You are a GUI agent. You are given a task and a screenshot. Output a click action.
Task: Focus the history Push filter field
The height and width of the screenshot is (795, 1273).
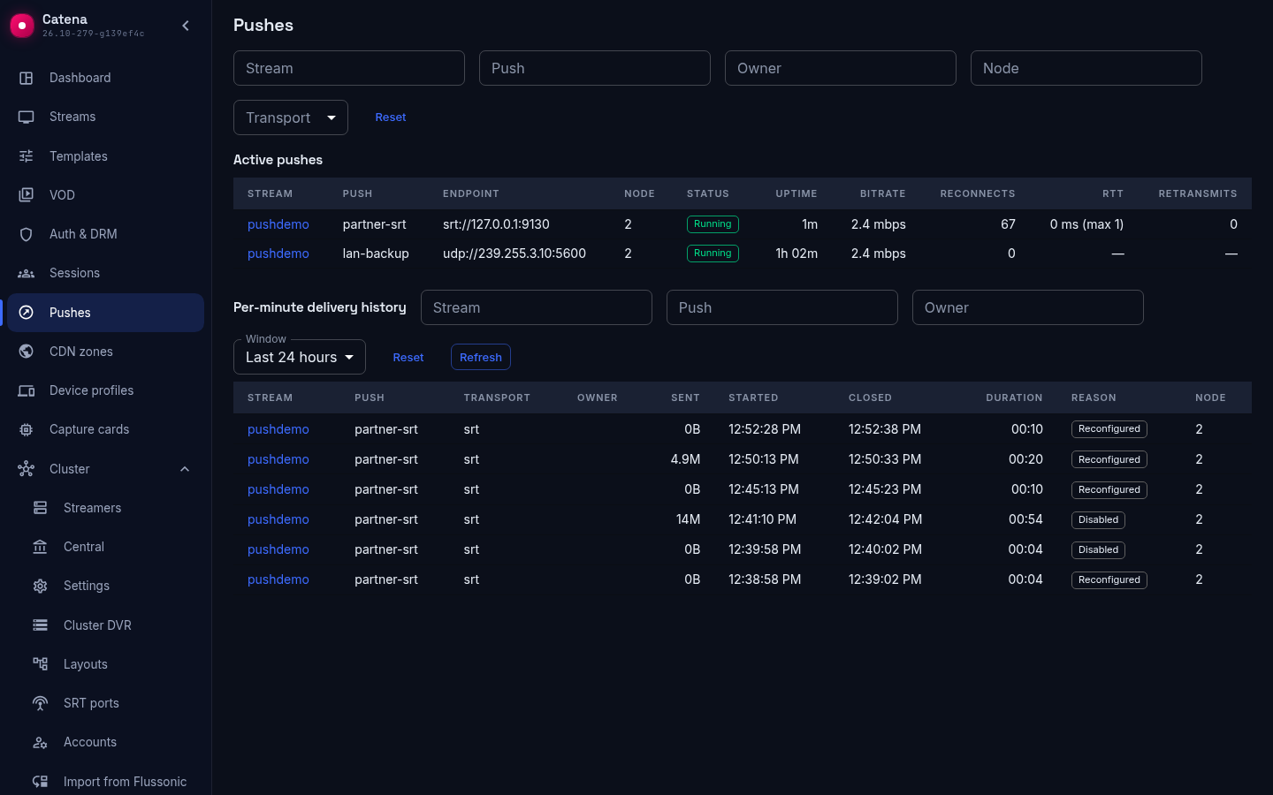tap(782, 307)
